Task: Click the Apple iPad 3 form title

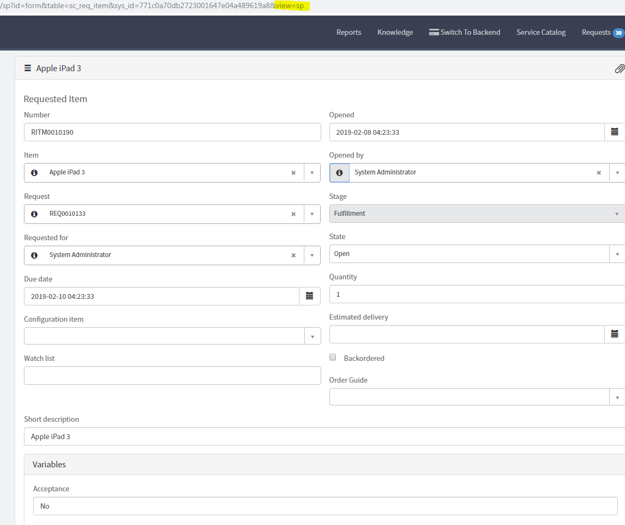Action: (x=59, y=68)
